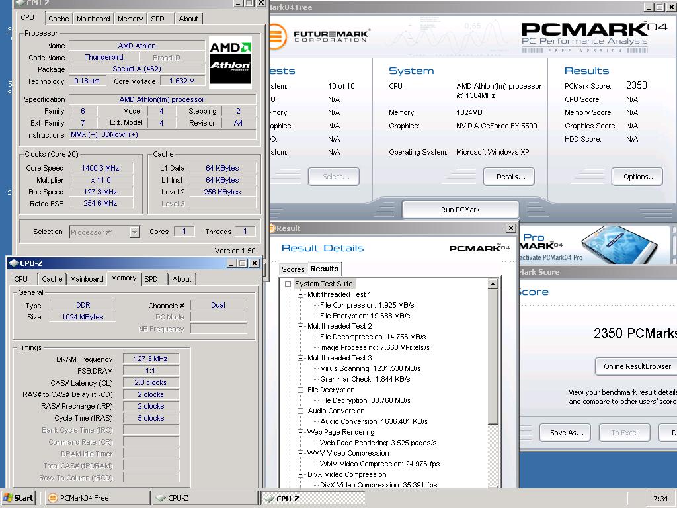
Task: Select SPD tab in lower CPU-Z window
Action: (151, 279)
